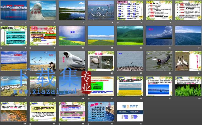Select slide 1 with snowy mountain lake title

coord(14,10)
